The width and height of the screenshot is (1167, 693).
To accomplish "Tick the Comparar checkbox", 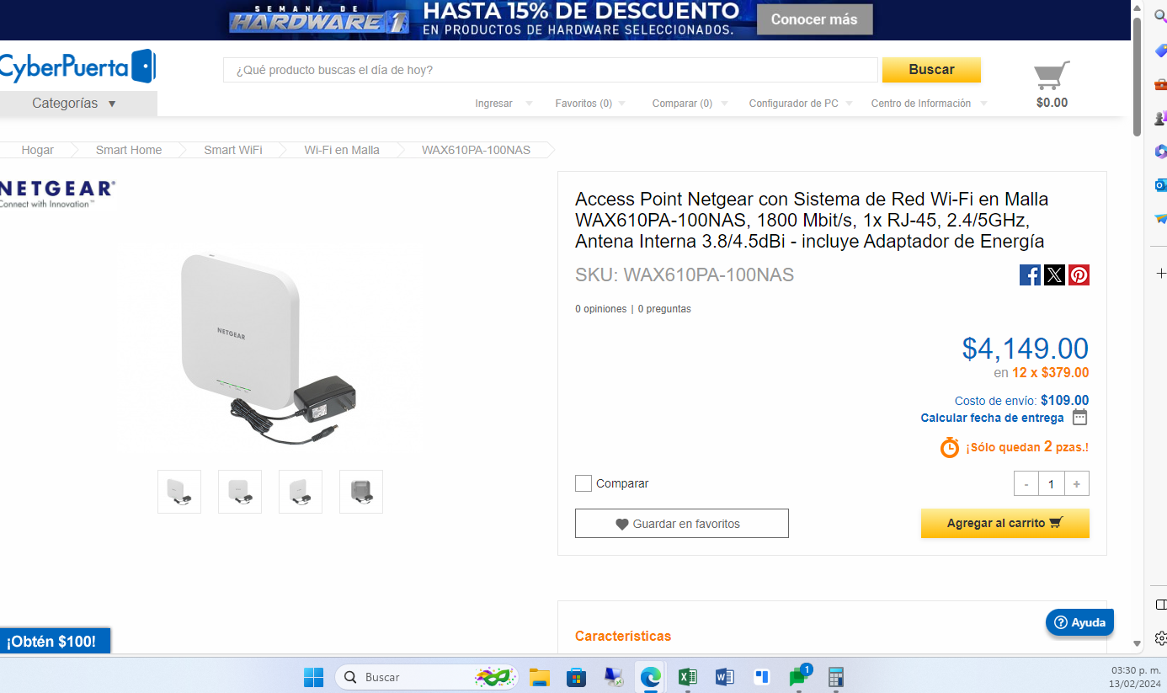I will 583,483.
